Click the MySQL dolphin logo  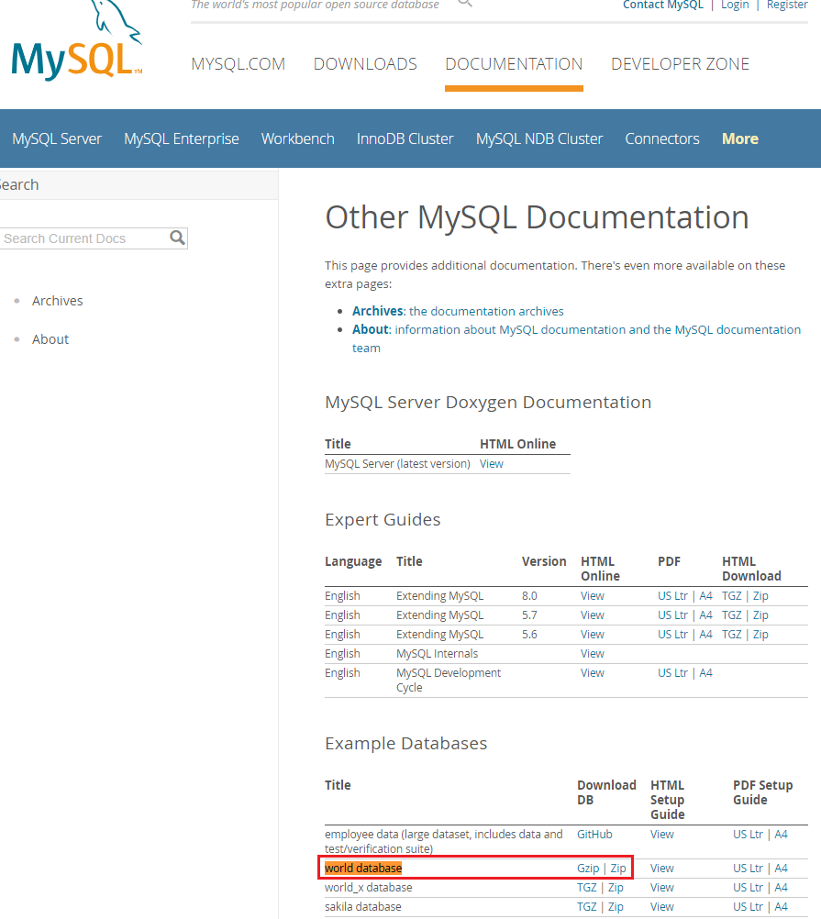pyautogui.click(x=77, y=41)
